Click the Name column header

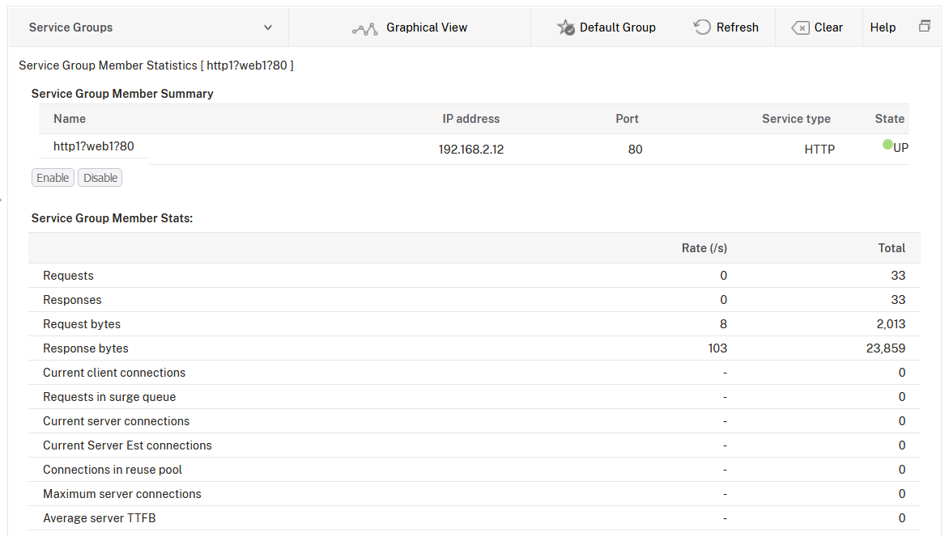pos(70,119)
